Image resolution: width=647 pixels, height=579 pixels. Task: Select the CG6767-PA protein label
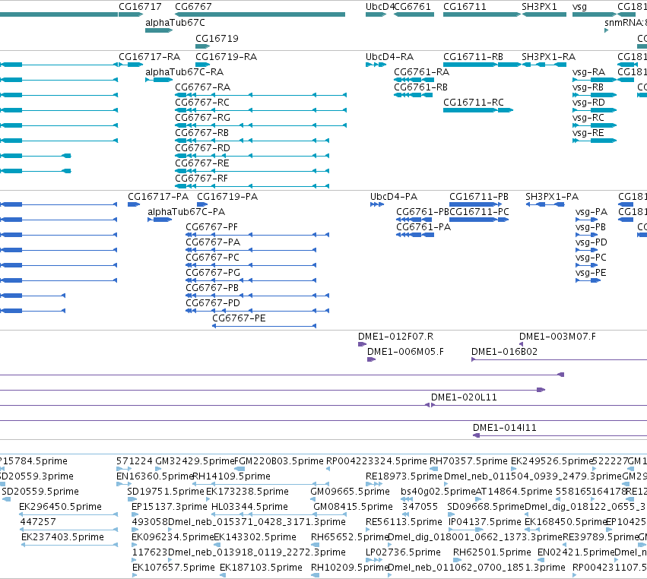click(213, 242)
